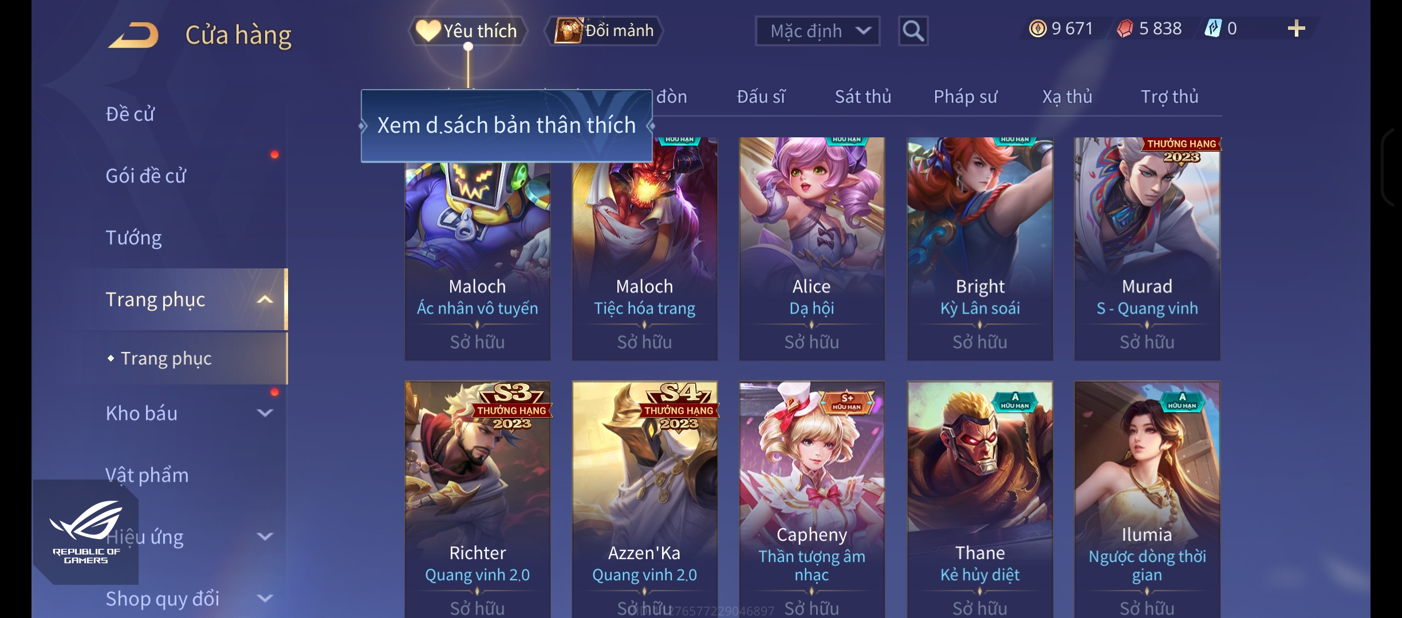Open the Gói đề cử section
Viewport: 1402px width, 618px height.
[145, 176]
